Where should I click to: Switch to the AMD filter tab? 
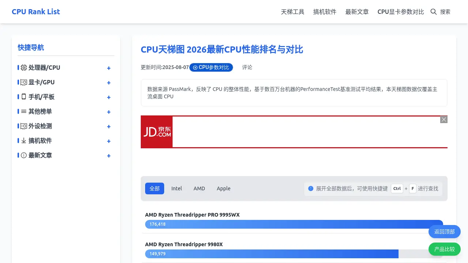click(199, 188)
